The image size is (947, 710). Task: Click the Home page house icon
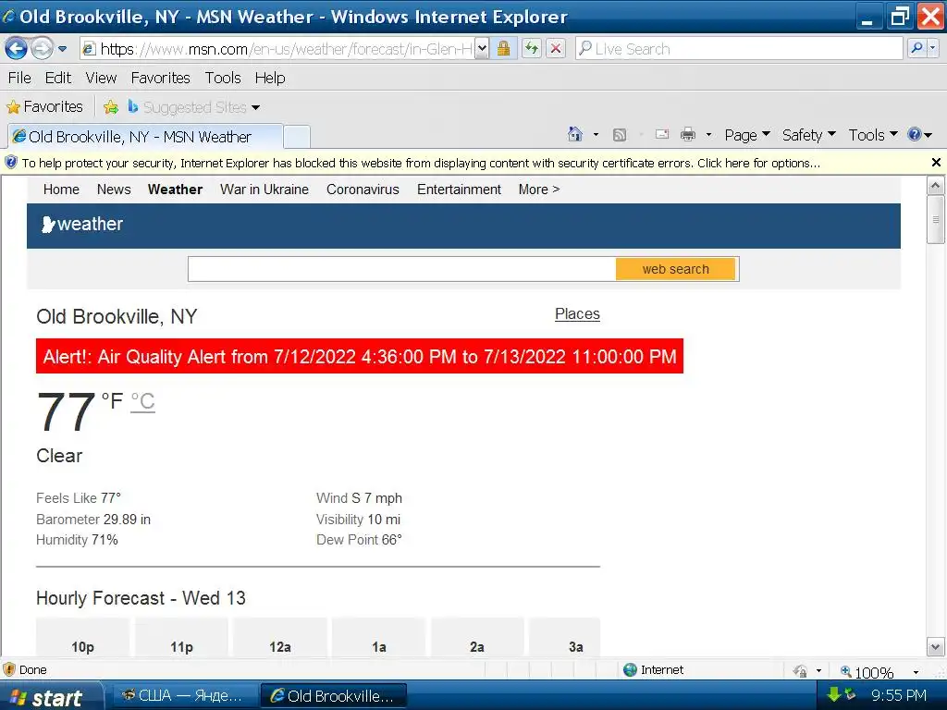pos(575,134)
